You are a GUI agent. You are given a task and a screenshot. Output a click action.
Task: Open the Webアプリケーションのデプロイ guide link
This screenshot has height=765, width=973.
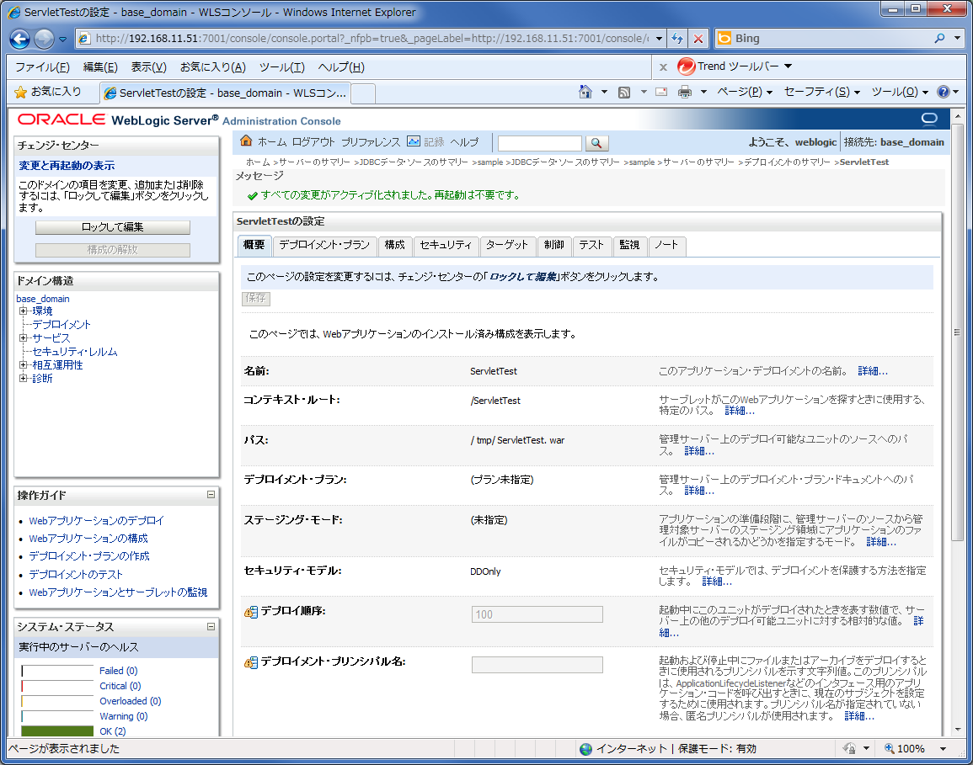point(96,521)
